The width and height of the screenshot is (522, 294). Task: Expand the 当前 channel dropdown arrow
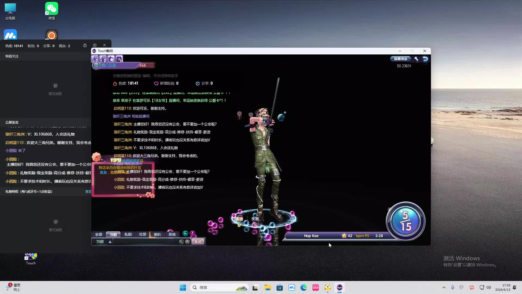point(110,242)
